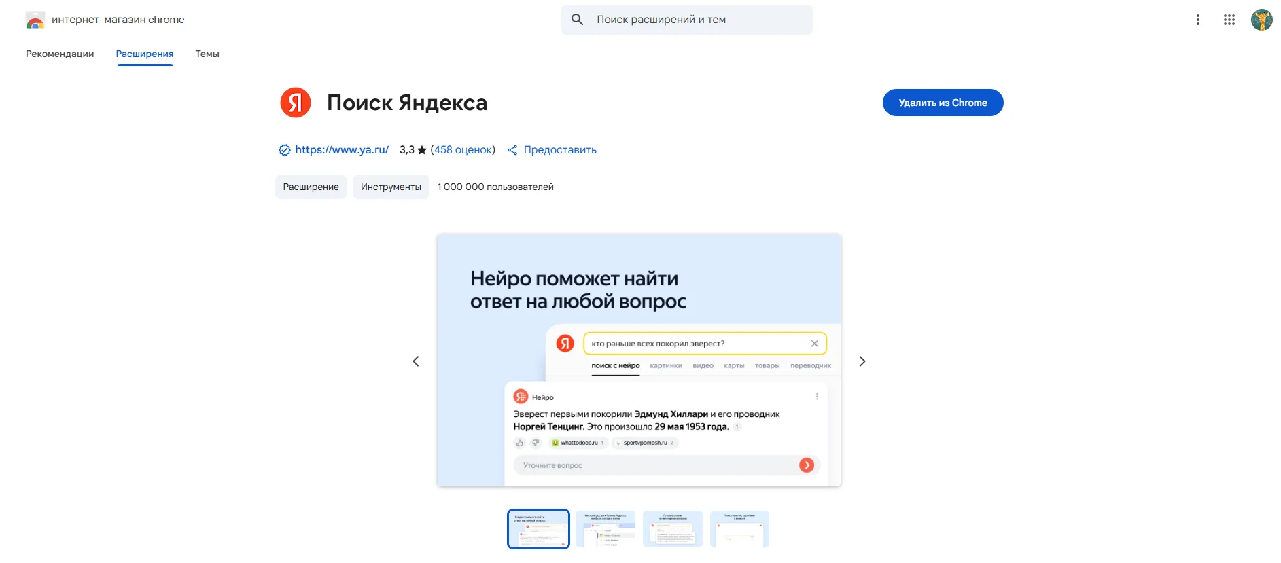This screenshot has width=1281, height=563.
Task: Click the Предоставить share link
Action: 560,150
